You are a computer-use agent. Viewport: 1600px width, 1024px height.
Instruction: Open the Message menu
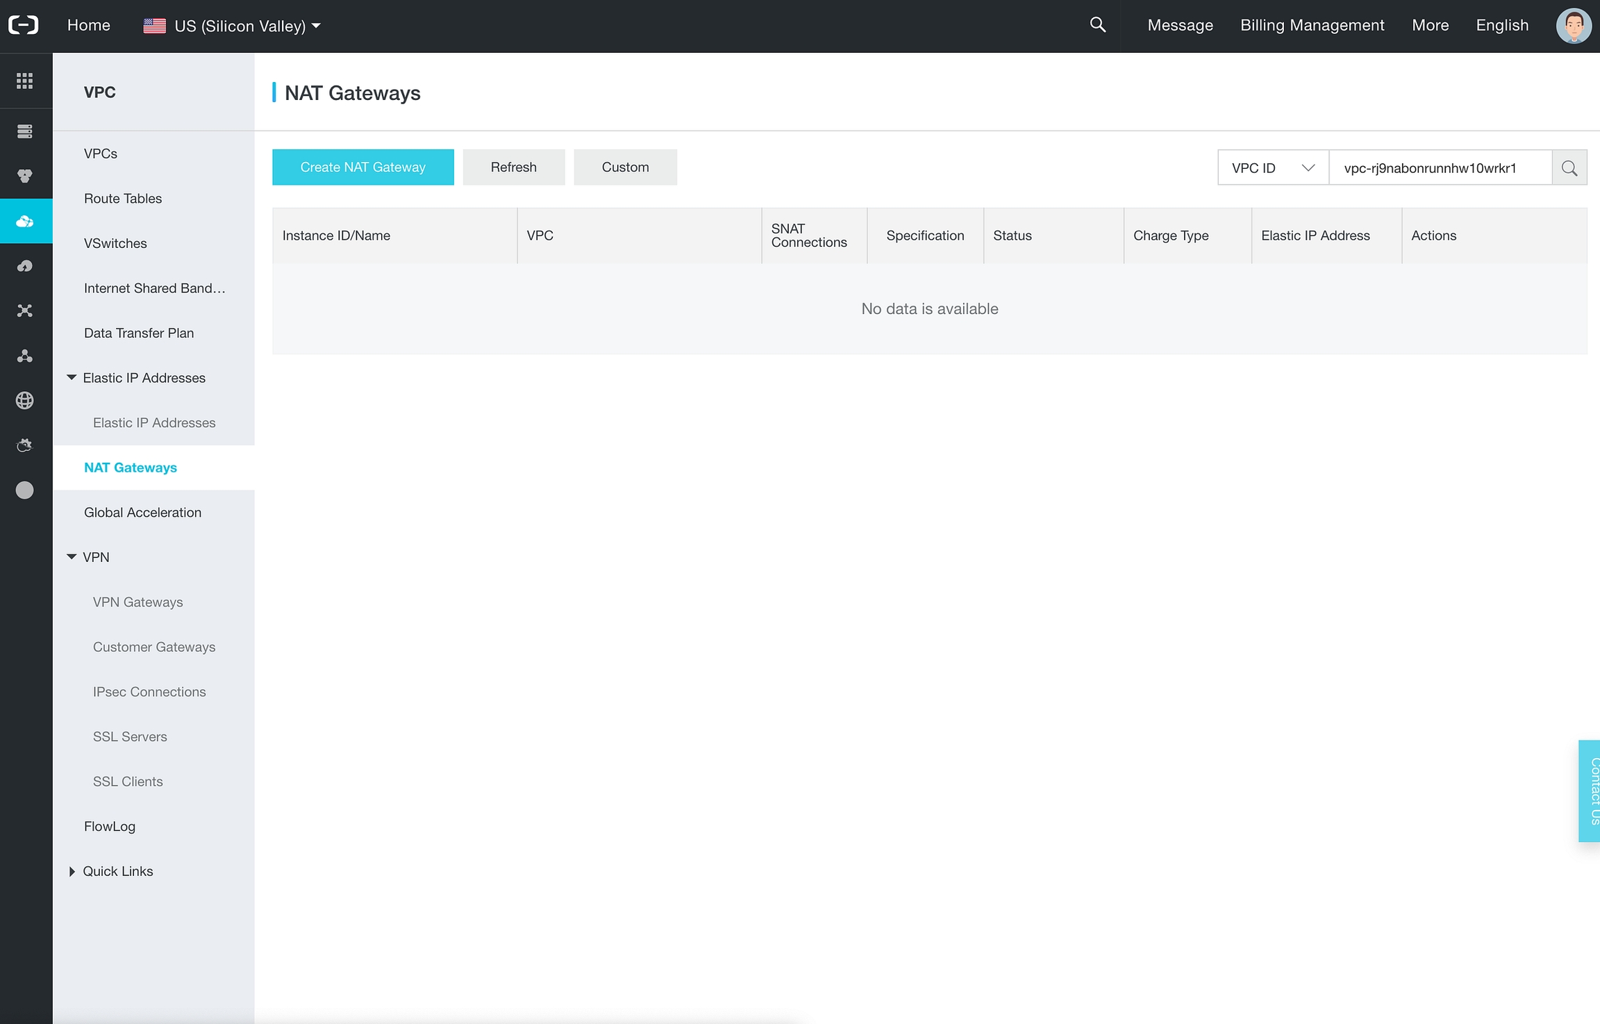point(1180,26)
